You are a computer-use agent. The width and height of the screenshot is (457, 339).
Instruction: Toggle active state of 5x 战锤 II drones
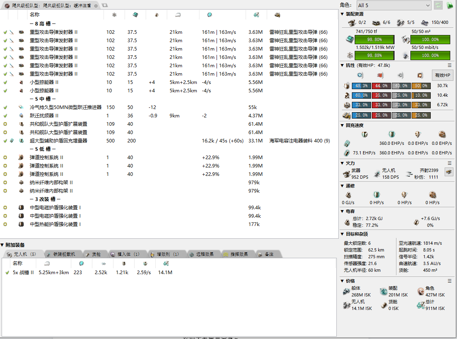(x=7, y=273)
